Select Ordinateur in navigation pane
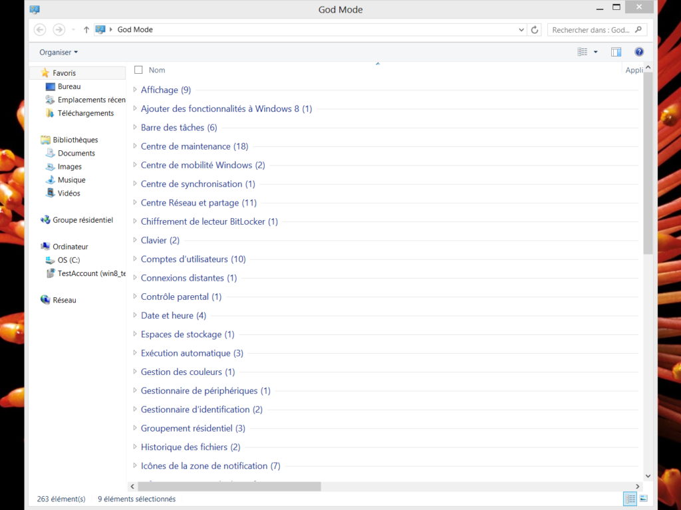Screen dimensions: 681x510 click(64, 246)
